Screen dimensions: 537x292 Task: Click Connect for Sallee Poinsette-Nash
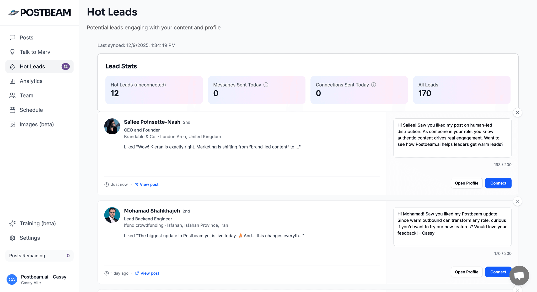click(498, 183)
